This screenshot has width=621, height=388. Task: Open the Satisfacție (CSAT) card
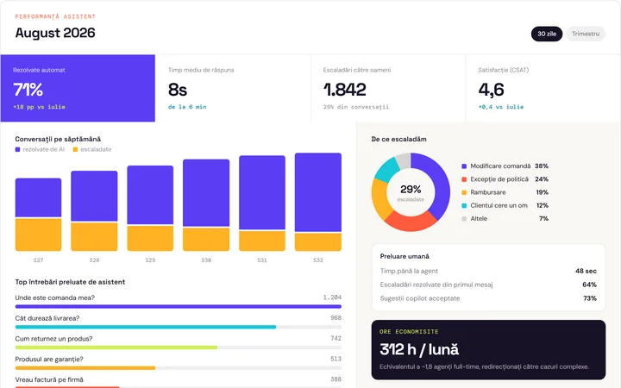click(x=543, y=88)
